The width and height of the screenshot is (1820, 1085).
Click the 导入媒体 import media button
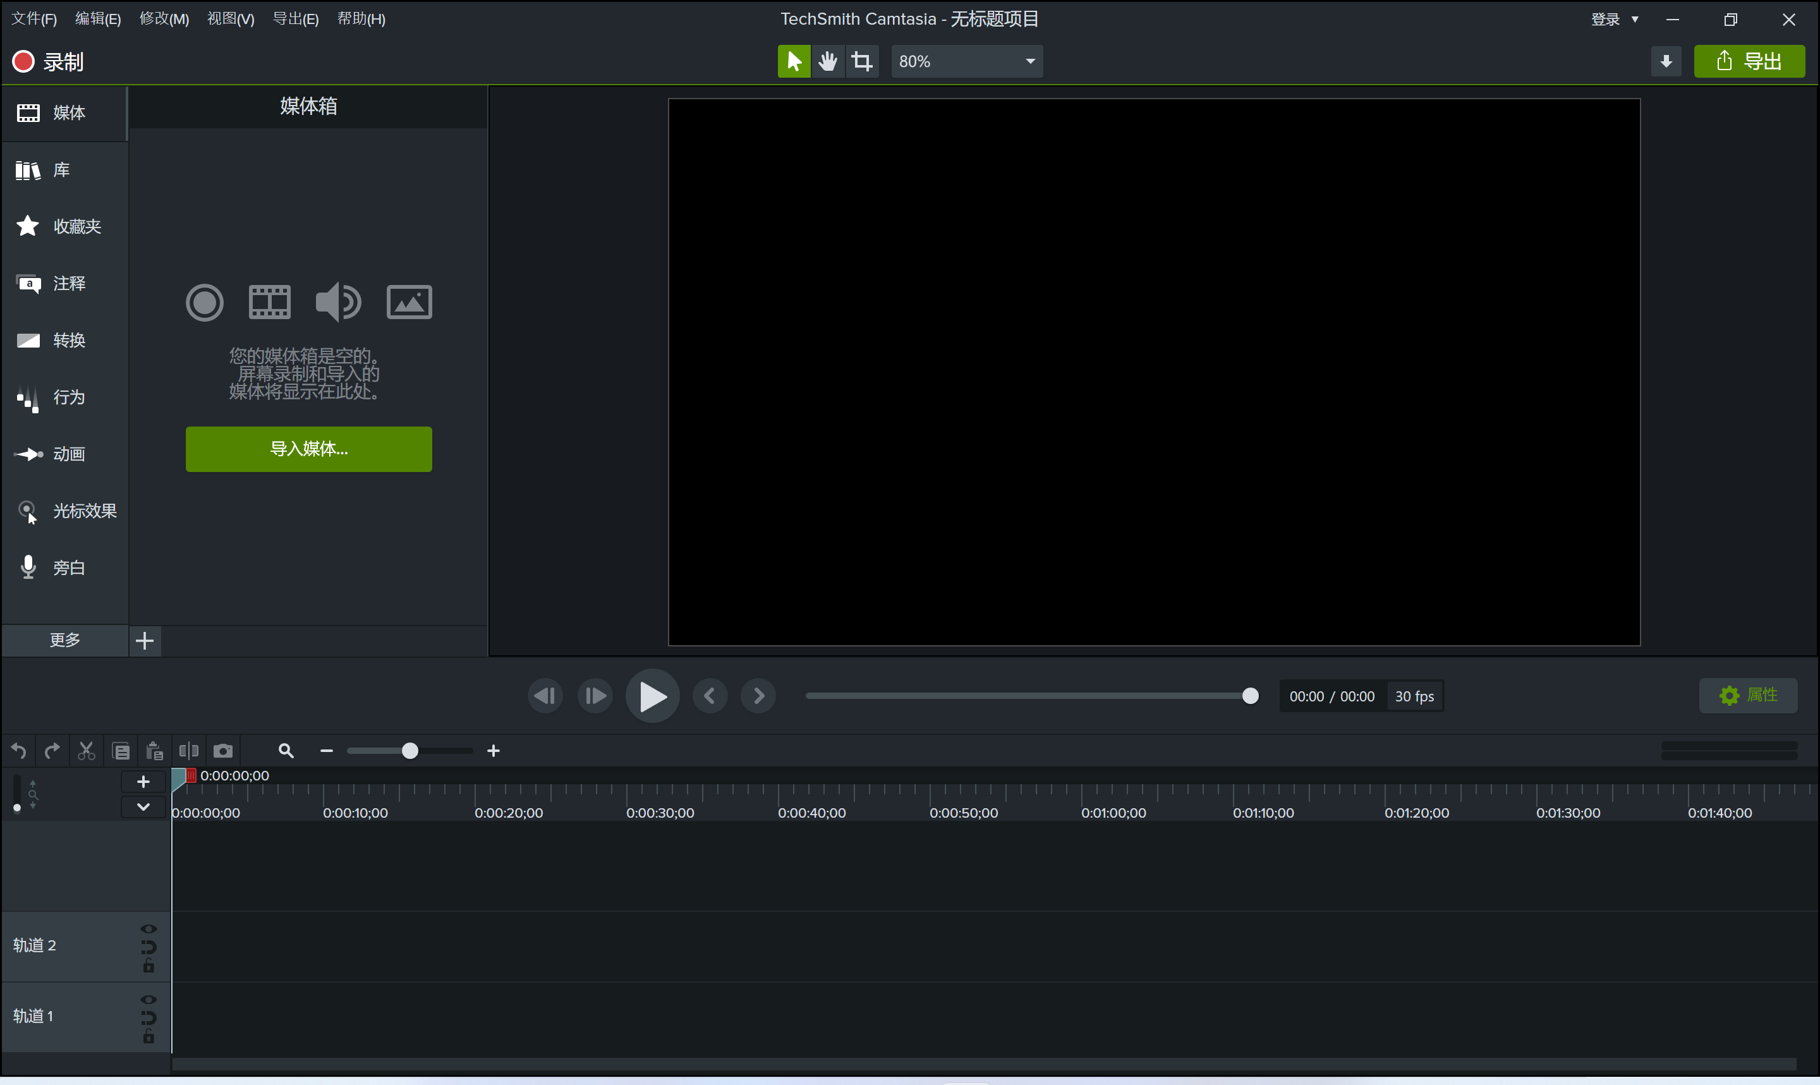coord(308,449)
